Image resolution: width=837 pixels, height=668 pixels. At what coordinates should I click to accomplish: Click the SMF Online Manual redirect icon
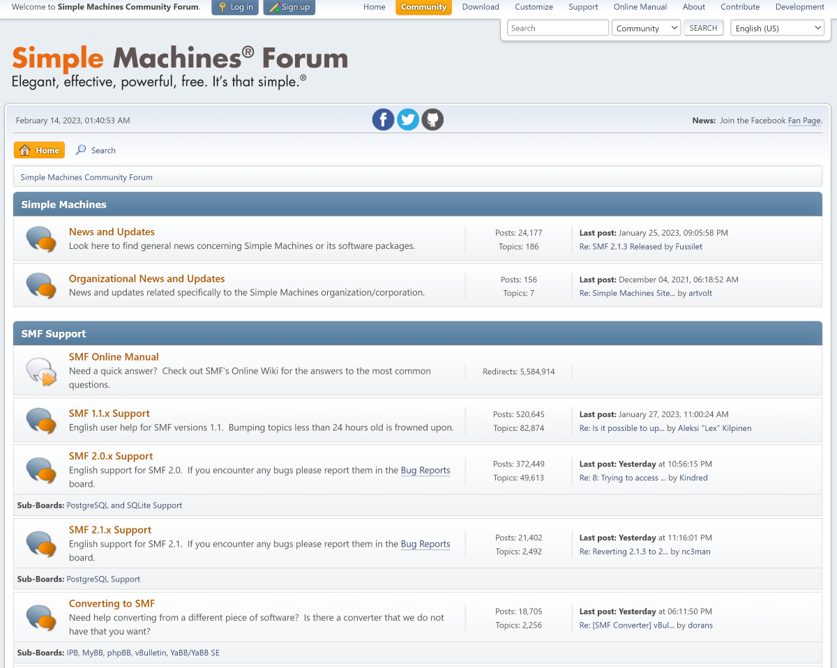tap(41, 372)
